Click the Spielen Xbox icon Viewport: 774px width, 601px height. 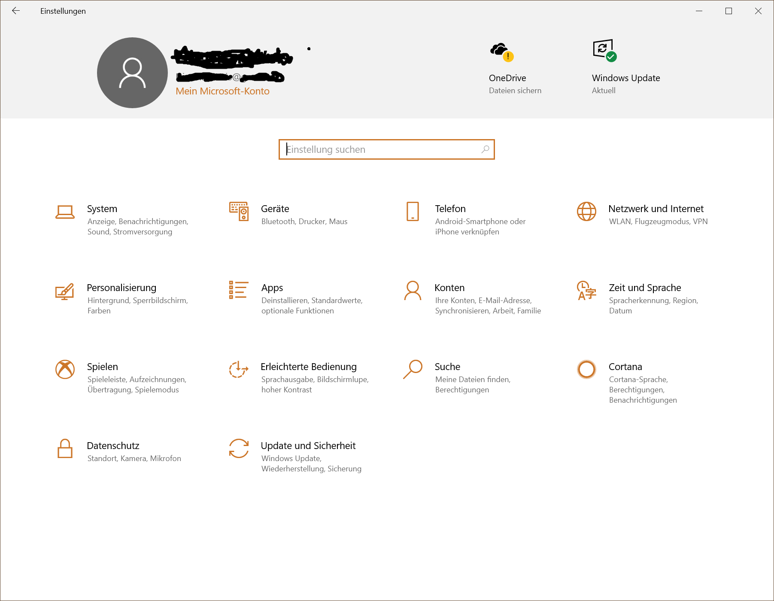click(65, 369)
